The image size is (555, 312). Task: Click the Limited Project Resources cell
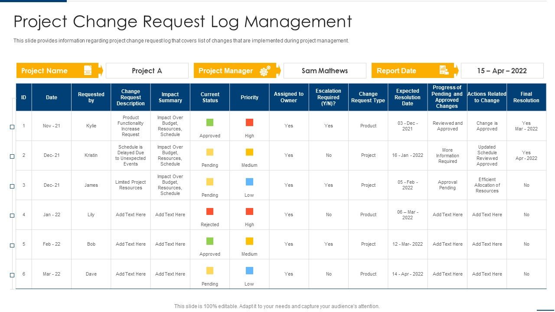coord(131,185)
